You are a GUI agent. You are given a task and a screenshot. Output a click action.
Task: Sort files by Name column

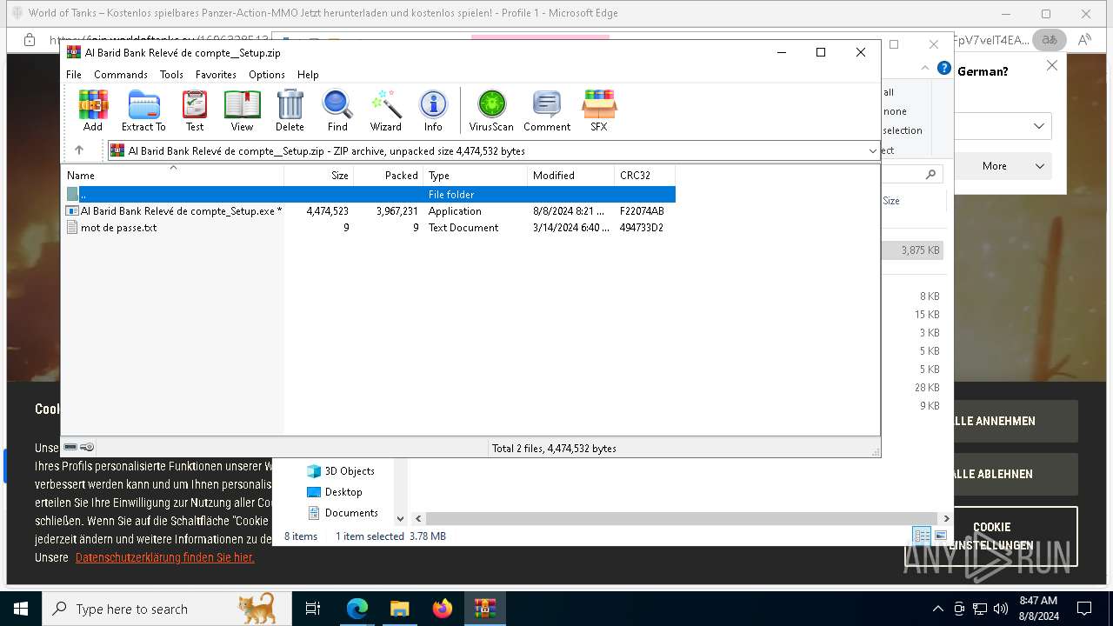(x=172, y=175)
